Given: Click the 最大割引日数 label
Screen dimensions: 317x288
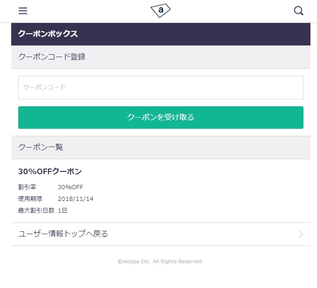Looking at the screenshot, I should pos(36,210).
